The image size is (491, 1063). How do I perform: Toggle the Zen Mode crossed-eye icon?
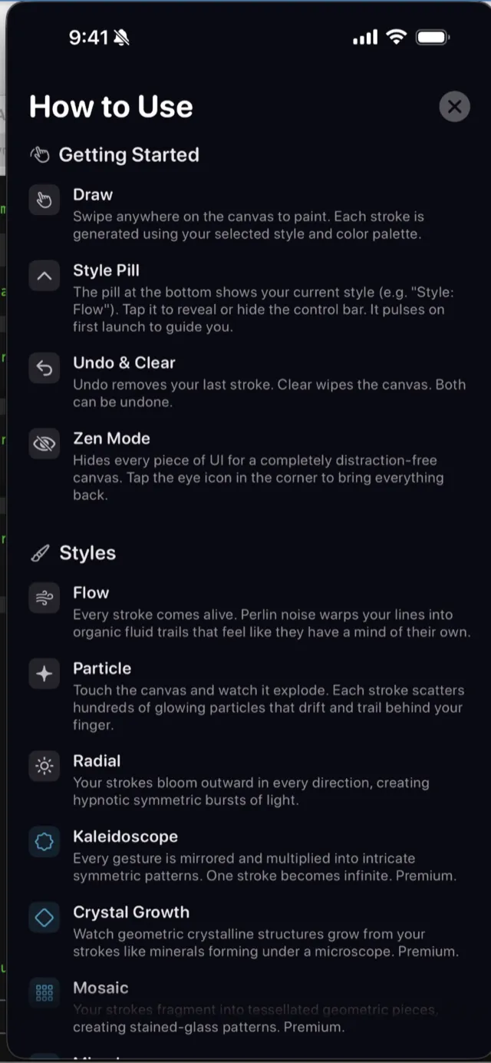[44, 444]
